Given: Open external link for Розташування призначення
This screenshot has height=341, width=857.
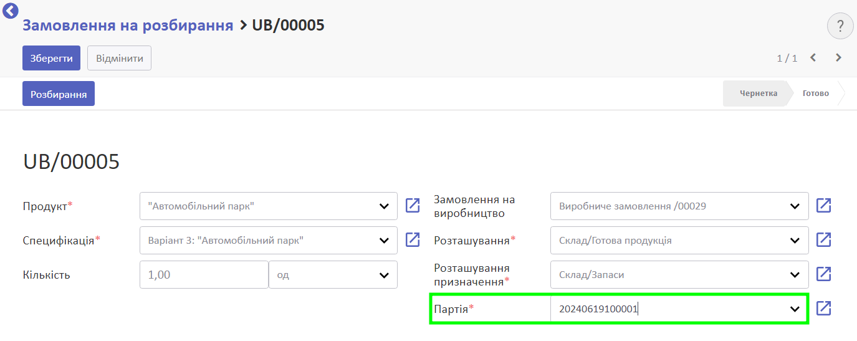Looking at the screenshot, I should 824,274.
